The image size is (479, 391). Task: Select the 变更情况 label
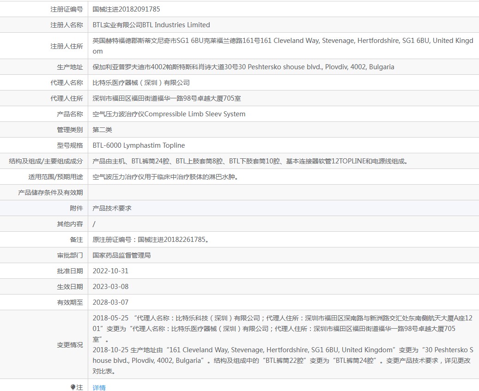pyautogui.click(x=70, y=345)
